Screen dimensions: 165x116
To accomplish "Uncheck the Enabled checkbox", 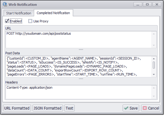I will (7, 21).
